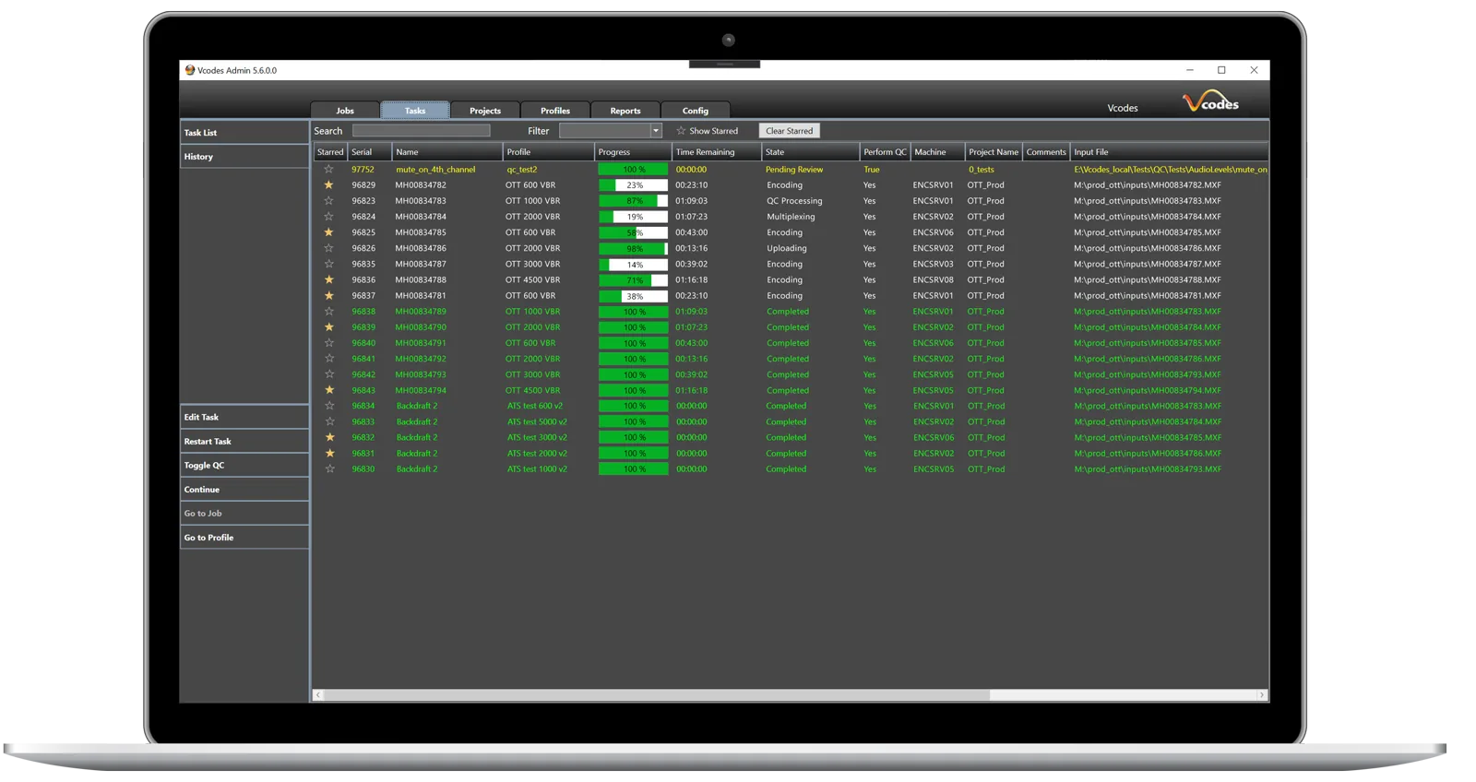
Task: Click the star for serial 96833
Action: [329, 421]
